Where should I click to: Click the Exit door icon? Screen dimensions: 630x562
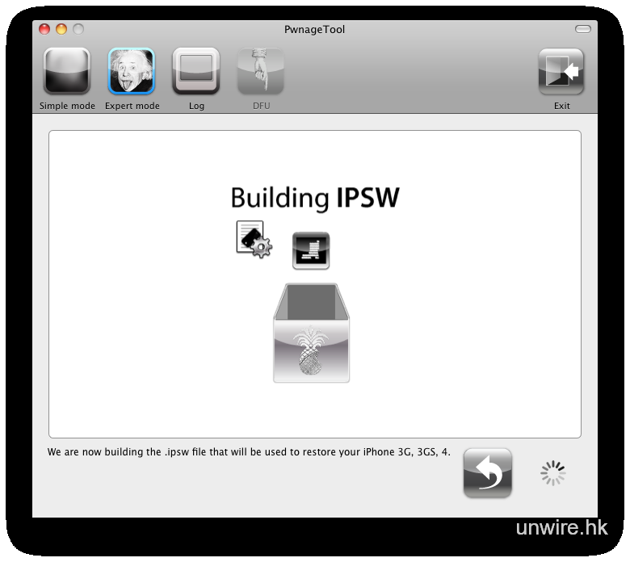[561, 72]
